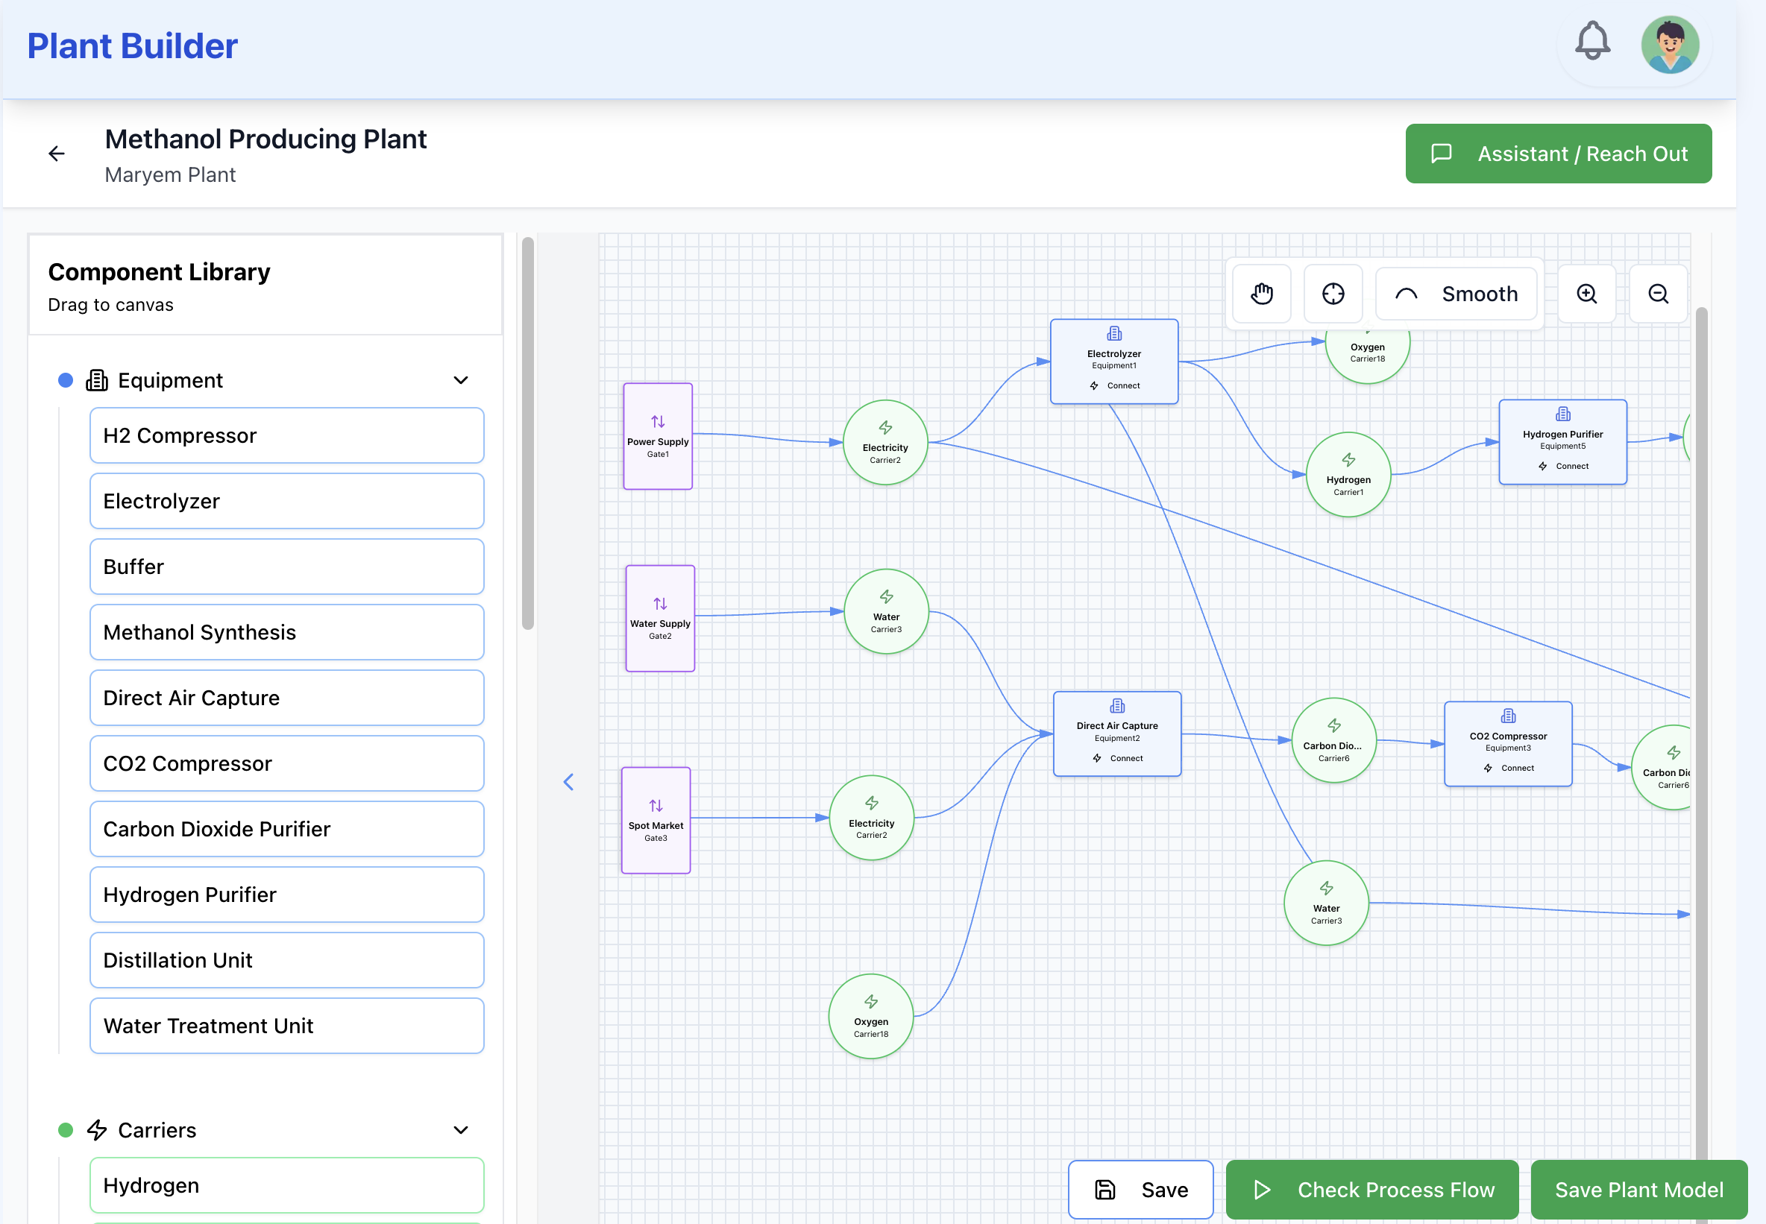Select the Hydrogen carrier node

1348,475
